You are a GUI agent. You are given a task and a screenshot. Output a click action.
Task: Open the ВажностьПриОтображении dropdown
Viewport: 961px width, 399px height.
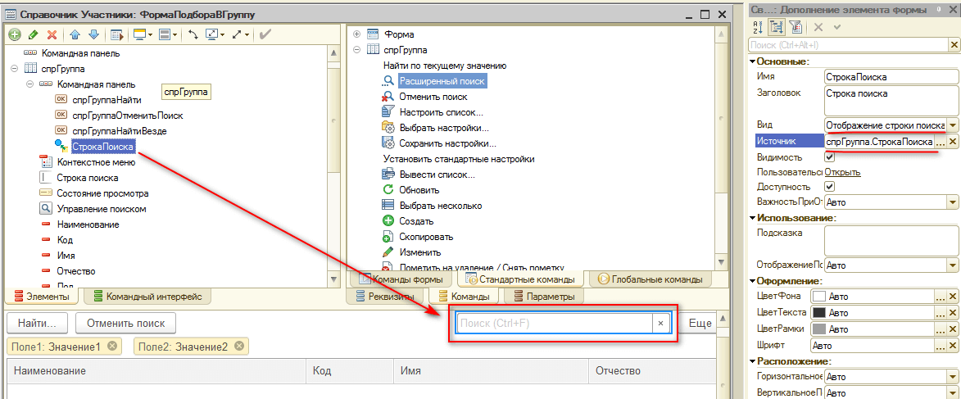pyautogui.click(x=952, y=202)
